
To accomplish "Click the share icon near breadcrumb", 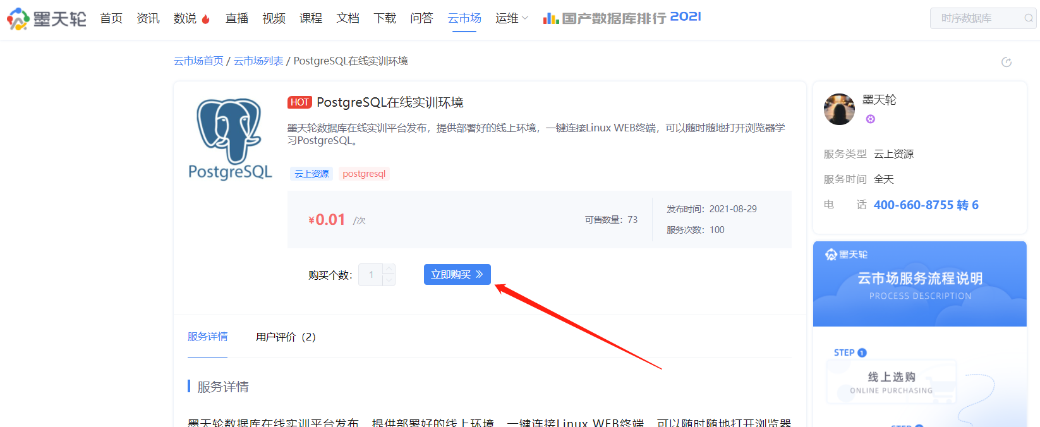I will pyautogui.click(x=1007, y=62).
